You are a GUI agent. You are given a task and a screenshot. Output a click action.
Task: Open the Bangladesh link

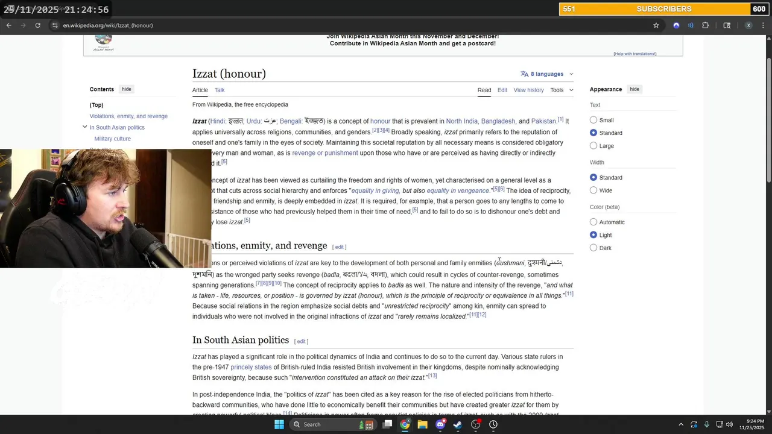(498, 121)
